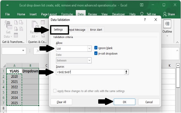This screenshot has width=181, height=113.
Task: Select the Data ribbon tab
Action: coord(81,14)
